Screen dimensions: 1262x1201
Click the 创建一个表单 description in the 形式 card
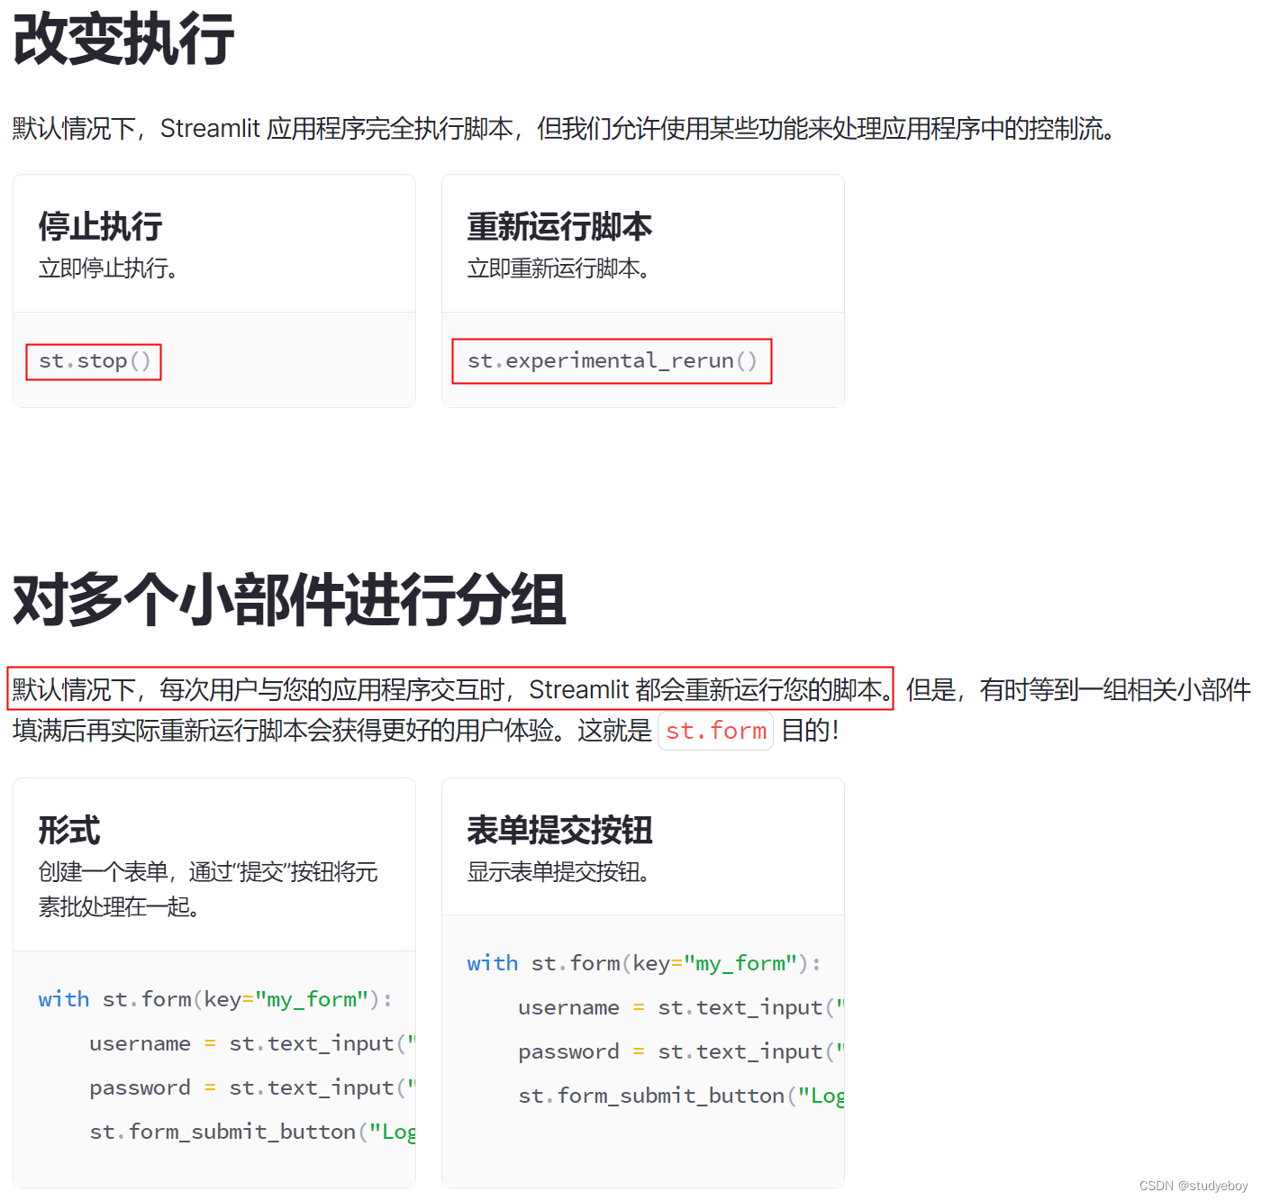[208, 889]
